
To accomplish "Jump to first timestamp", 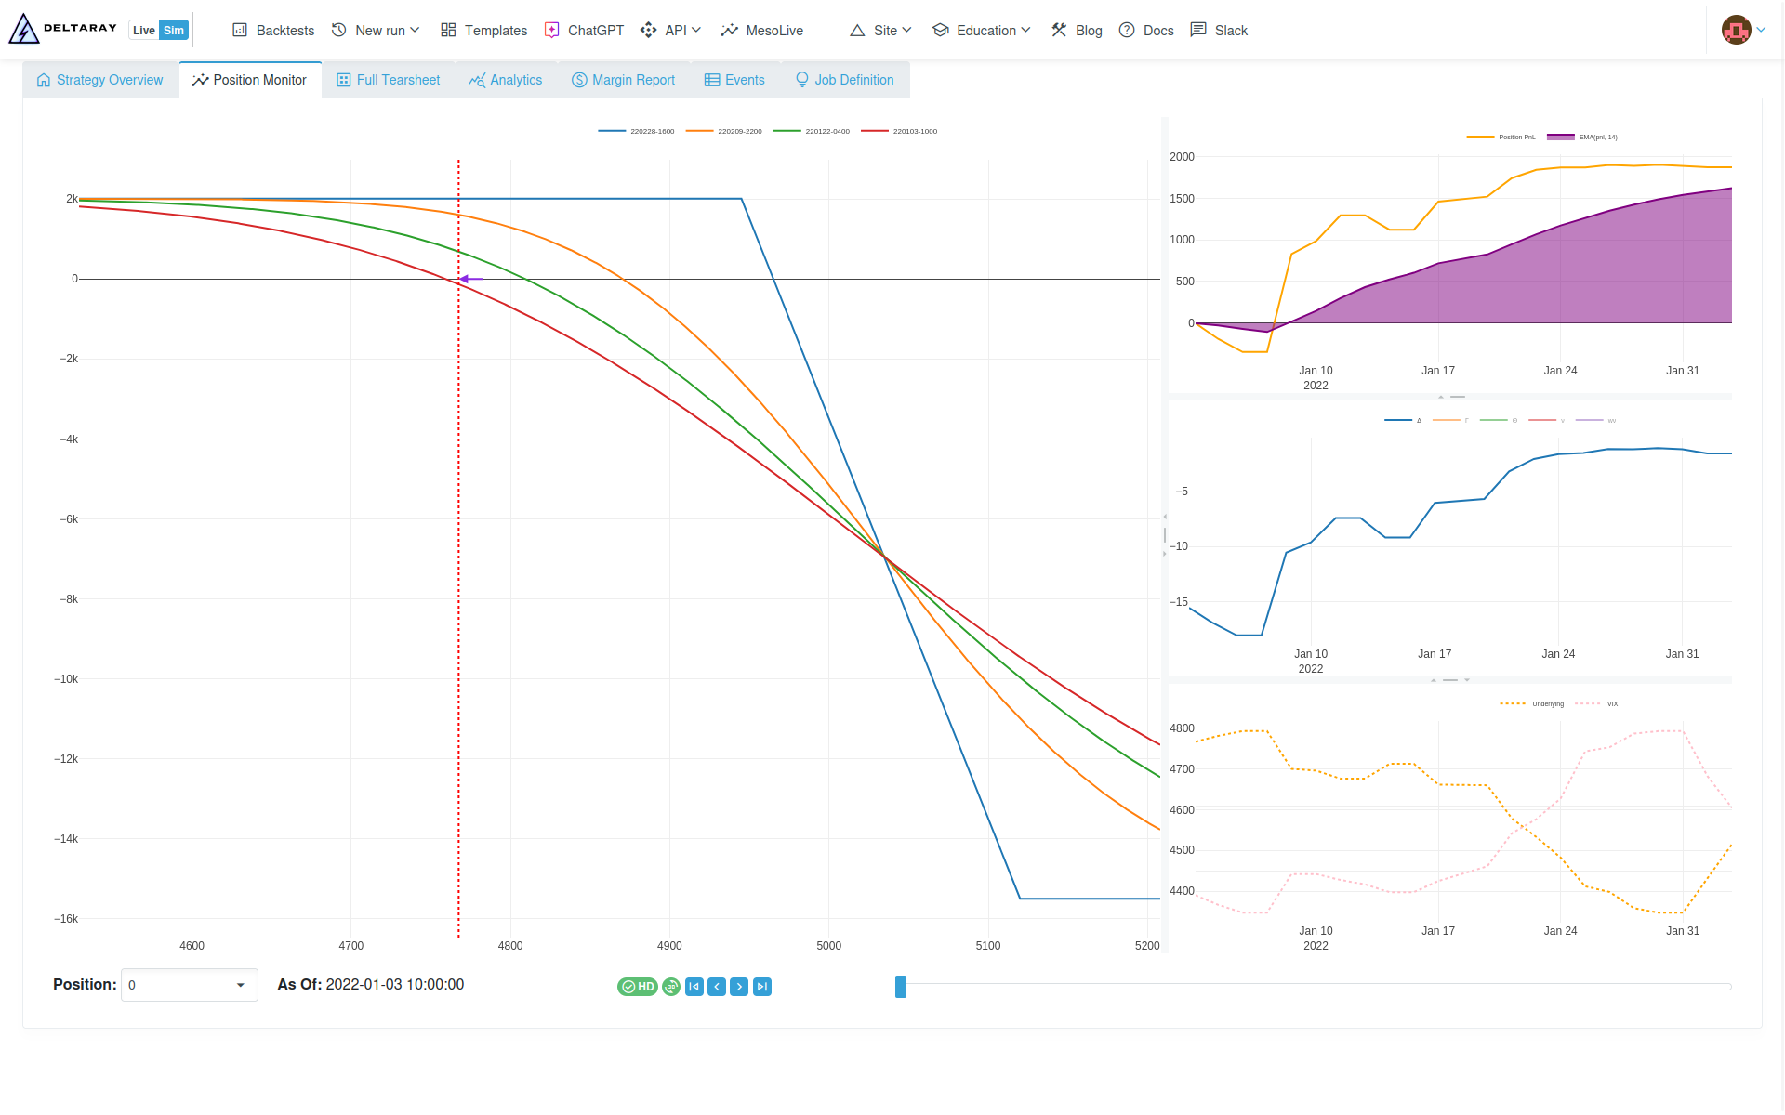I will (694, 987).
